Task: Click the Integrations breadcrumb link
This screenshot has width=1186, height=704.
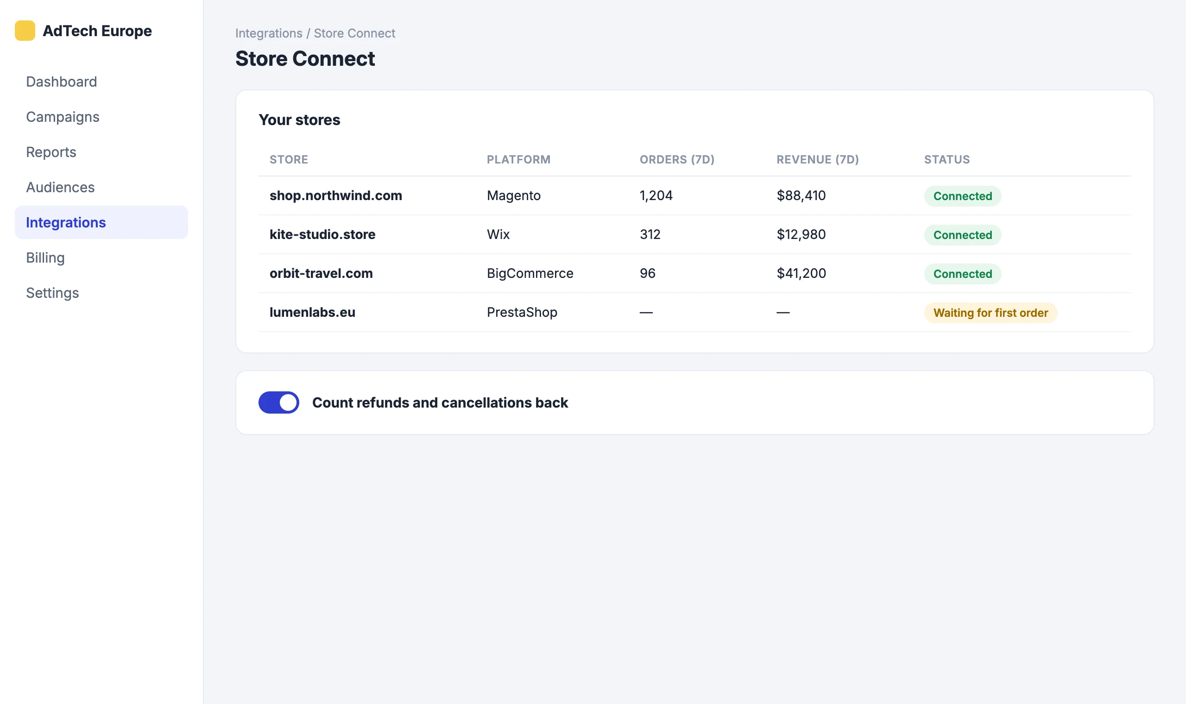Action: point(269,33)
